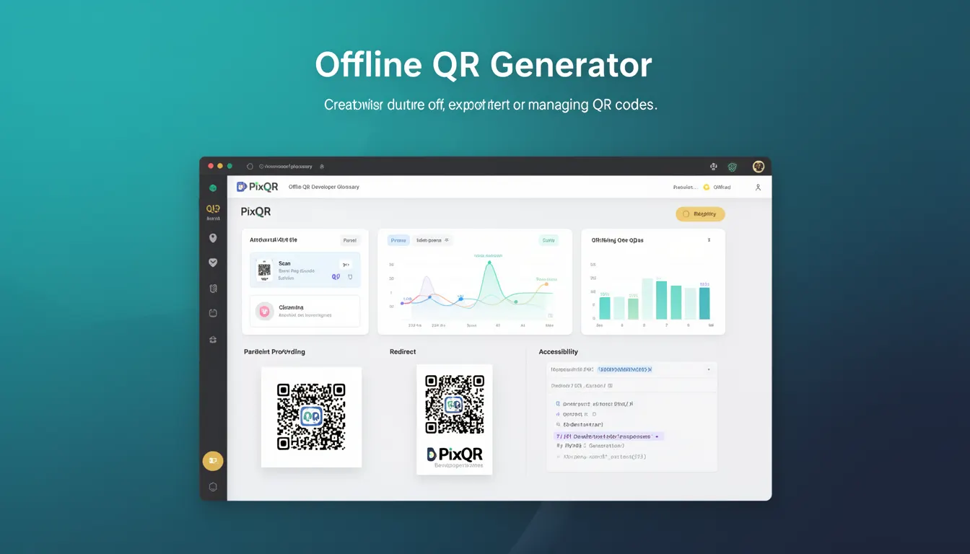Open the heart shield icon in the sidebar
The width and height of the screenshot is (970, 554).
point(213,263)
